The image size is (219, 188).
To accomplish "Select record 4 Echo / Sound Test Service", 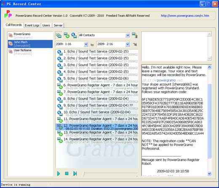I will pos(97,73).
